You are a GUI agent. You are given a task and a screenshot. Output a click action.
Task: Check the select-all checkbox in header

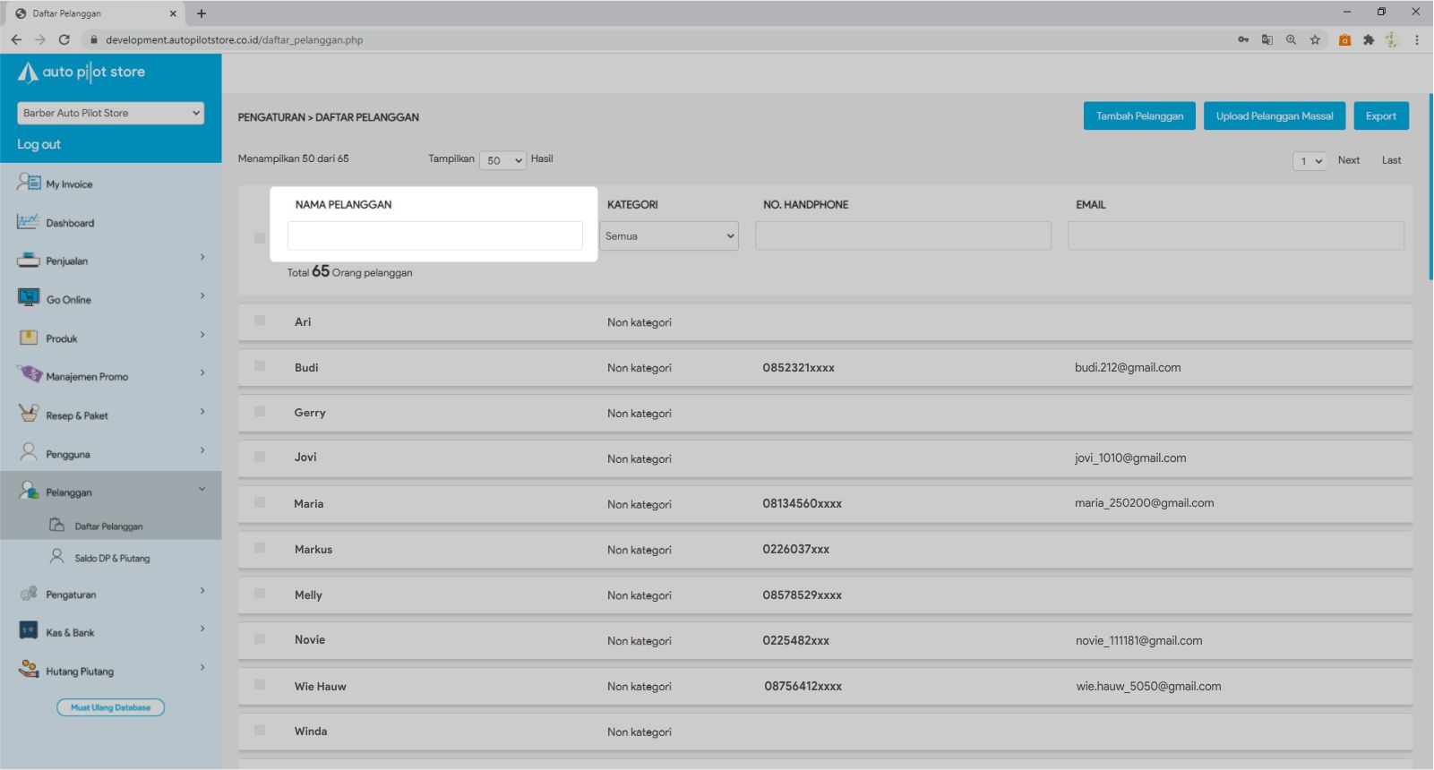[x=260, y=238]
